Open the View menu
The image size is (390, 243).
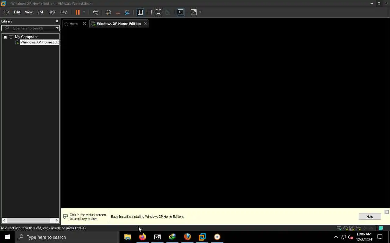point(29,12)
